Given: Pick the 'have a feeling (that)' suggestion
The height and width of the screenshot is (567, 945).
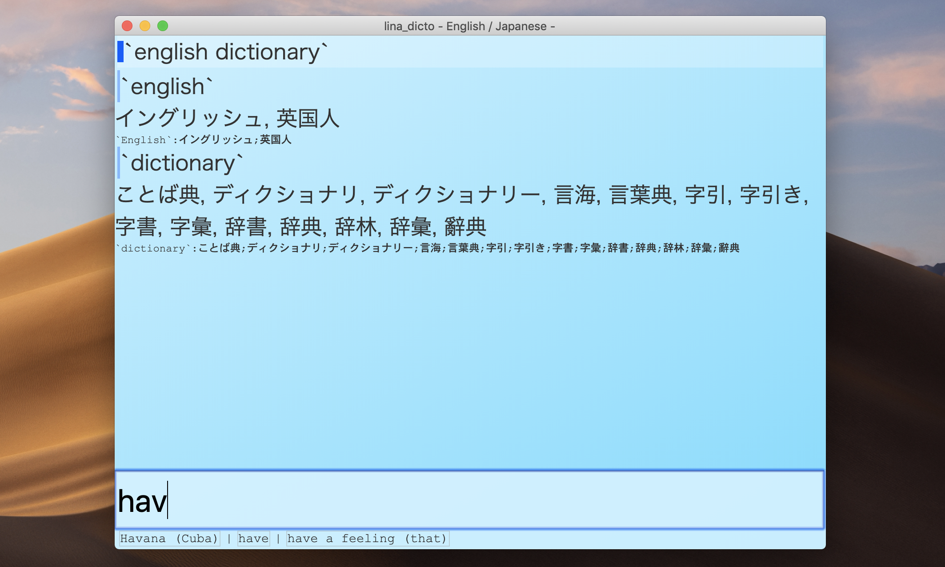Looking at the screenshot, I should pos(367,539).
